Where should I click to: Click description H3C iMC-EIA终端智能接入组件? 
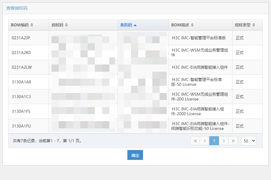(x=200, y=67)
